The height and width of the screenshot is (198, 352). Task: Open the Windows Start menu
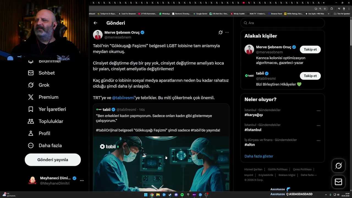[146, 195]
